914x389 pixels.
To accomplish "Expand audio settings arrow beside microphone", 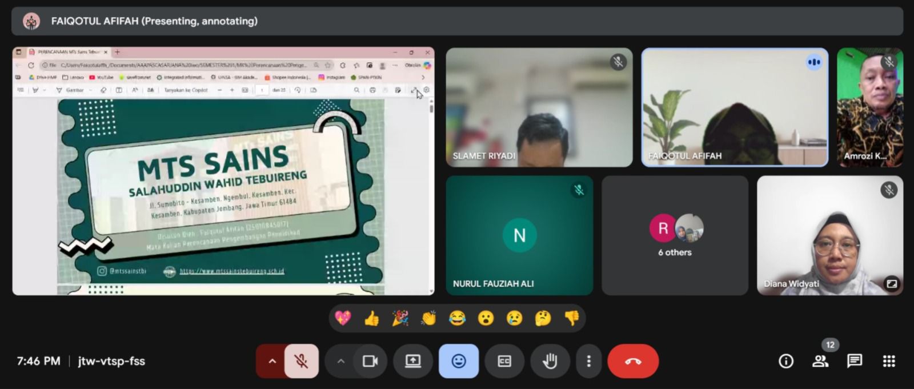I will pos(272,361).
